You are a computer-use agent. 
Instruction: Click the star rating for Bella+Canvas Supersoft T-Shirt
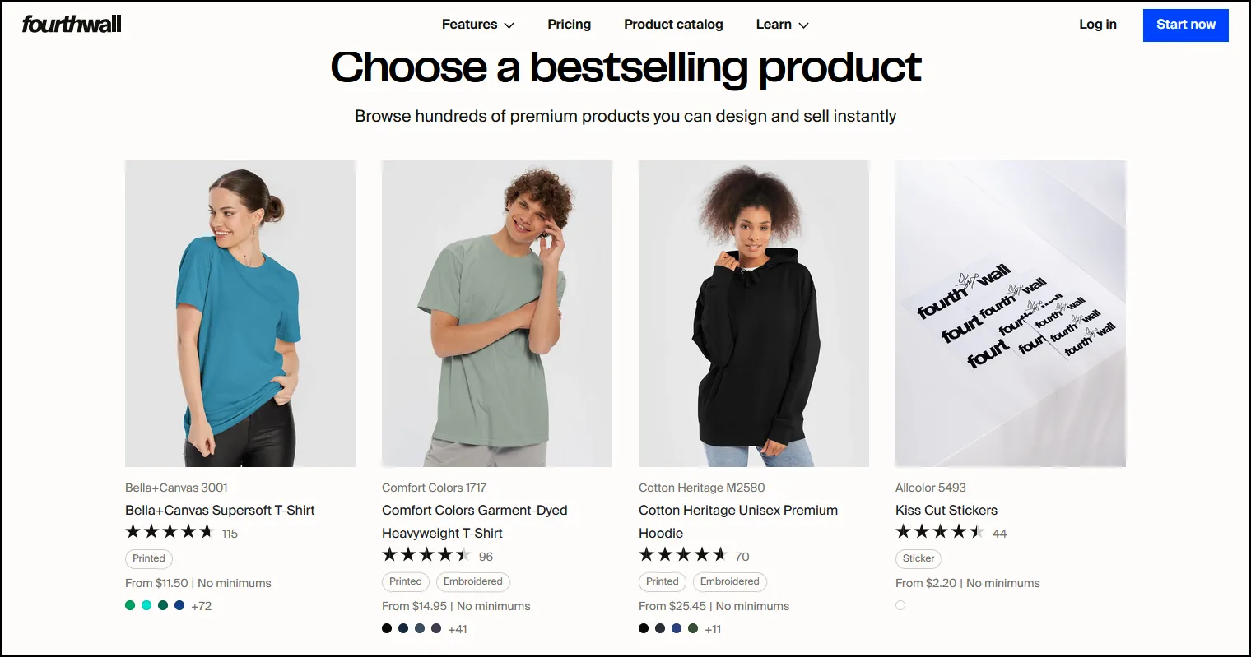point(170,532)
